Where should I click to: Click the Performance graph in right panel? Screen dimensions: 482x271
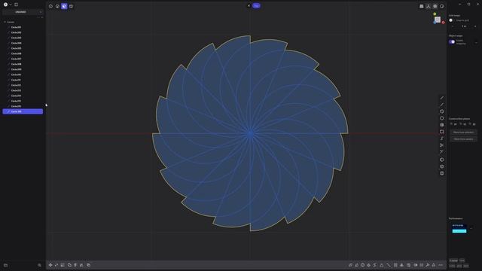point(459,229)
